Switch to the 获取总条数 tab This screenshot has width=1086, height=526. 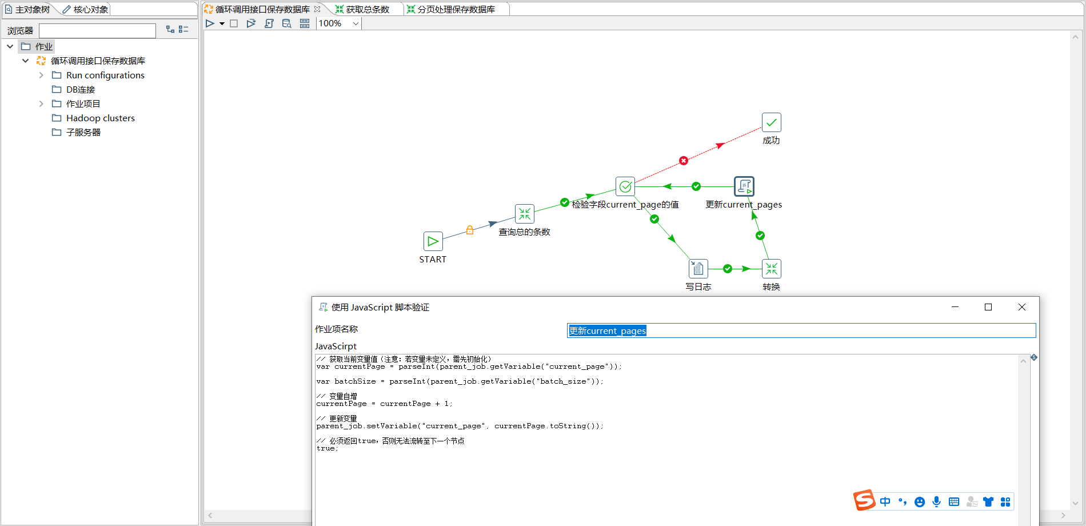pyautogui.click(x=362, y=9)
